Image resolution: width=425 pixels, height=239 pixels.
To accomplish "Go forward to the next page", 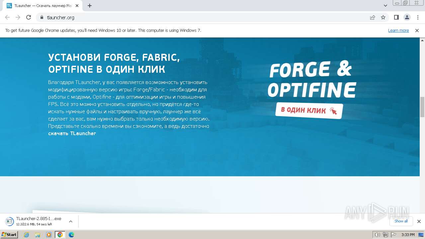I will point(18,17).
